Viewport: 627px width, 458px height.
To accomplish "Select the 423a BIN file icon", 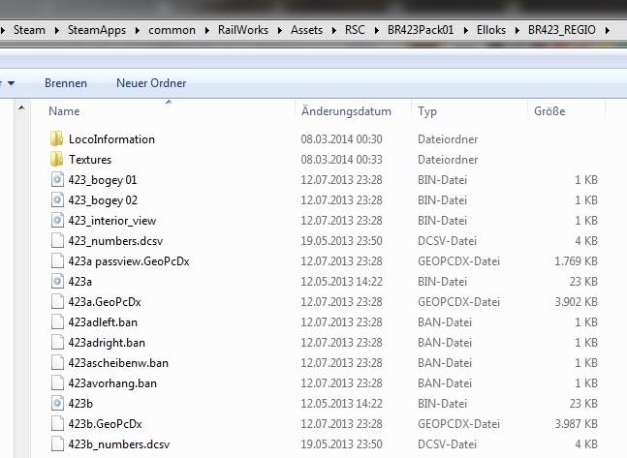I will coord(57,282).
